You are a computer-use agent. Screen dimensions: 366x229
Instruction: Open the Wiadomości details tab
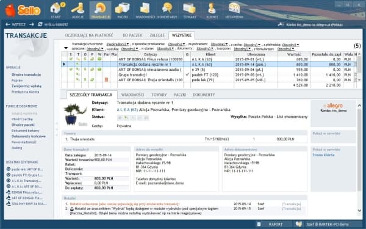132,95
